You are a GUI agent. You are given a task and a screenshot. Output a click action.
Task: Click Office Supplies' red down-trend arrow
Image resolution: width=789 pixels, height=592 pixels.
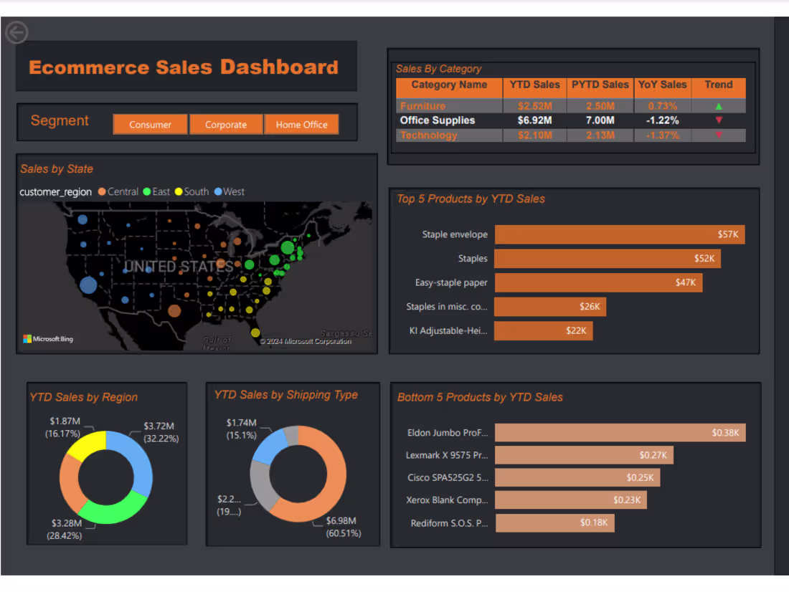(718, 120)
